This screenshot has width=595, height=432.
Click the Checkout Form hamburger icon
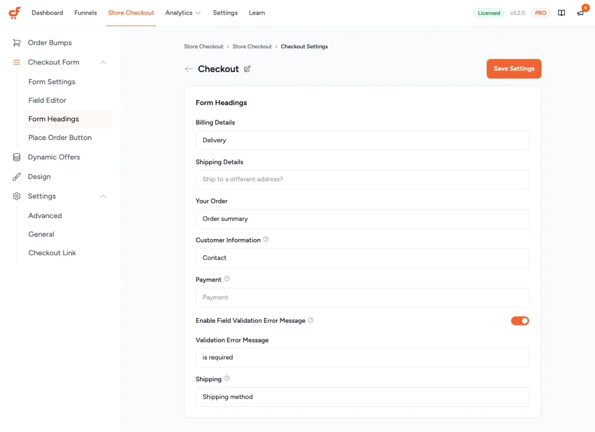tap(17, 62)
